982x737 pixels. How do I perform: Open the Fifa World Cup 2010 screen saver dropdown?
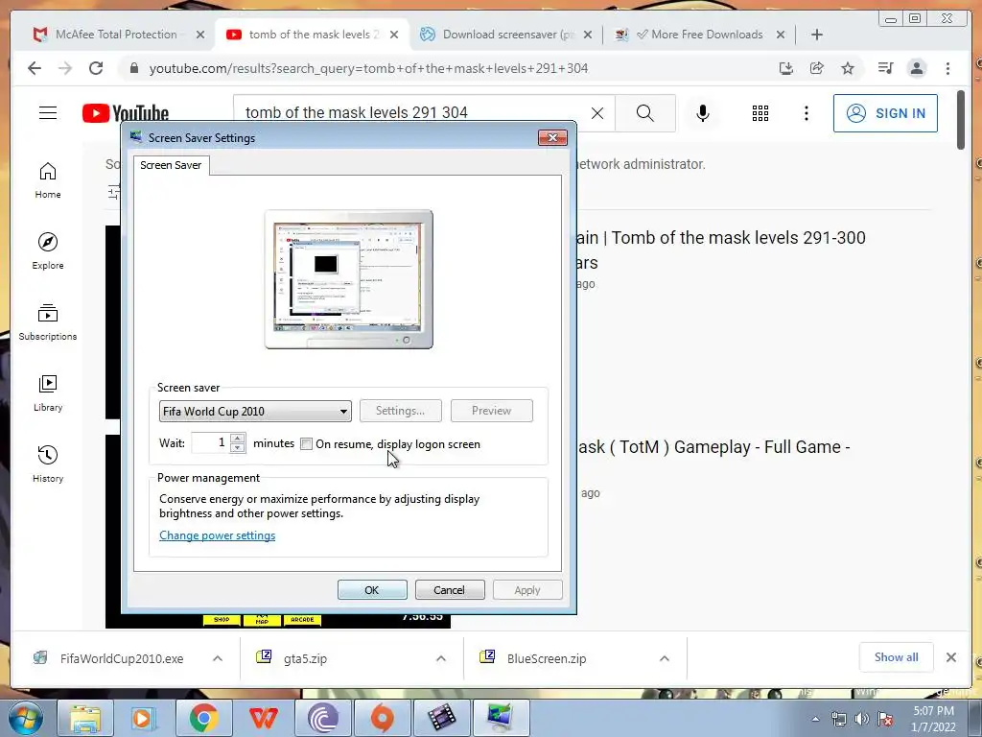tap(255, 411)
